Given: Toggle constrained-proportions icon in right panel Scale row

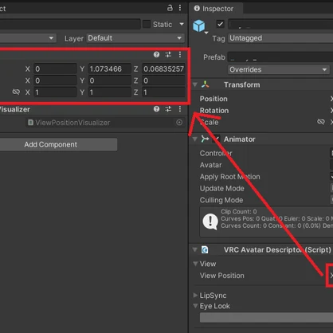Looking at the screenshot, I should [321, 122].
